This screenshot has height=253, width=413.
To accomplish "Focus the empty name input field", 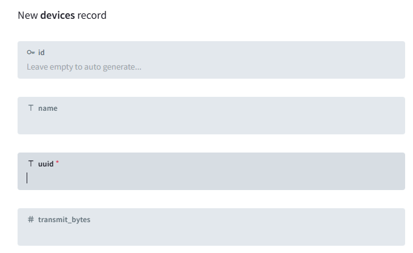I will coord(182,122).
